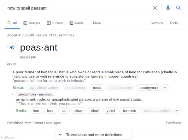Open the News results tab
The width and height of the screenshot is (188, 140).
(77, 23)
